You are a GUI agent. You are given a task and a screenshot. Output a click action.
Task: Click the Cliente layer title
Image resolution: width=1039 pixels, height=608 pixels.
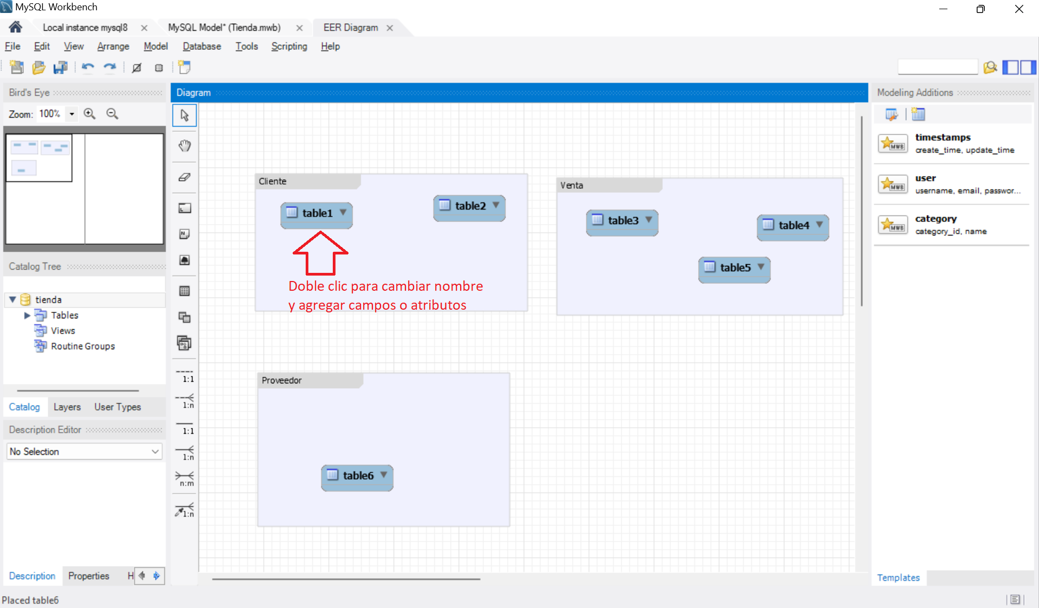coord(273,181)
